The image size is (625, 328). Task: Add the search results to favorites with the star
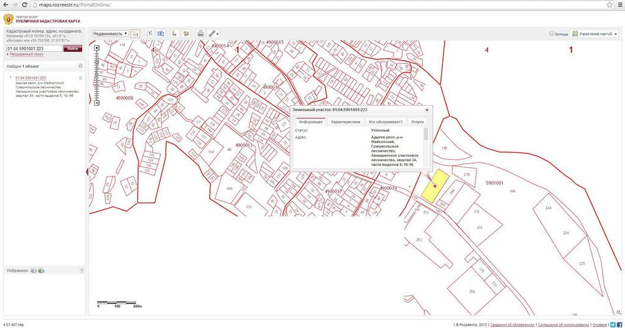[x=81, y=66]
